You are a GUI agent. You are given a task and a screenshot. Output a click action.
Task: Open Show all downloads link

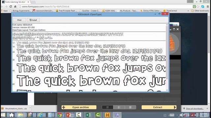[195, 108]
